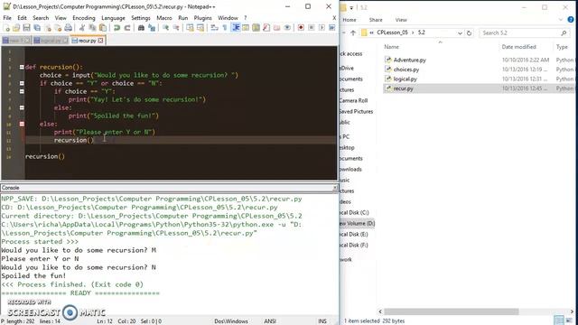Click the Save All toolbar icon
The height and width of the screenshot is (325, 578).
(37, 28)
